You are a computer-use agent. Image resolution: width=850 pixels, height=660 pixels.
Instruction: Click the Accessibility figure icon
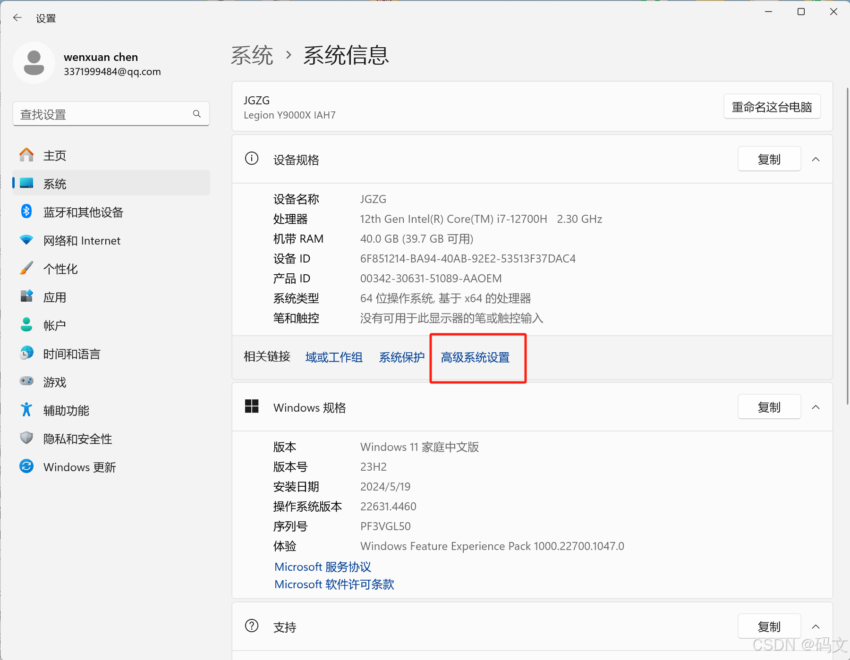tap(26, 410)
